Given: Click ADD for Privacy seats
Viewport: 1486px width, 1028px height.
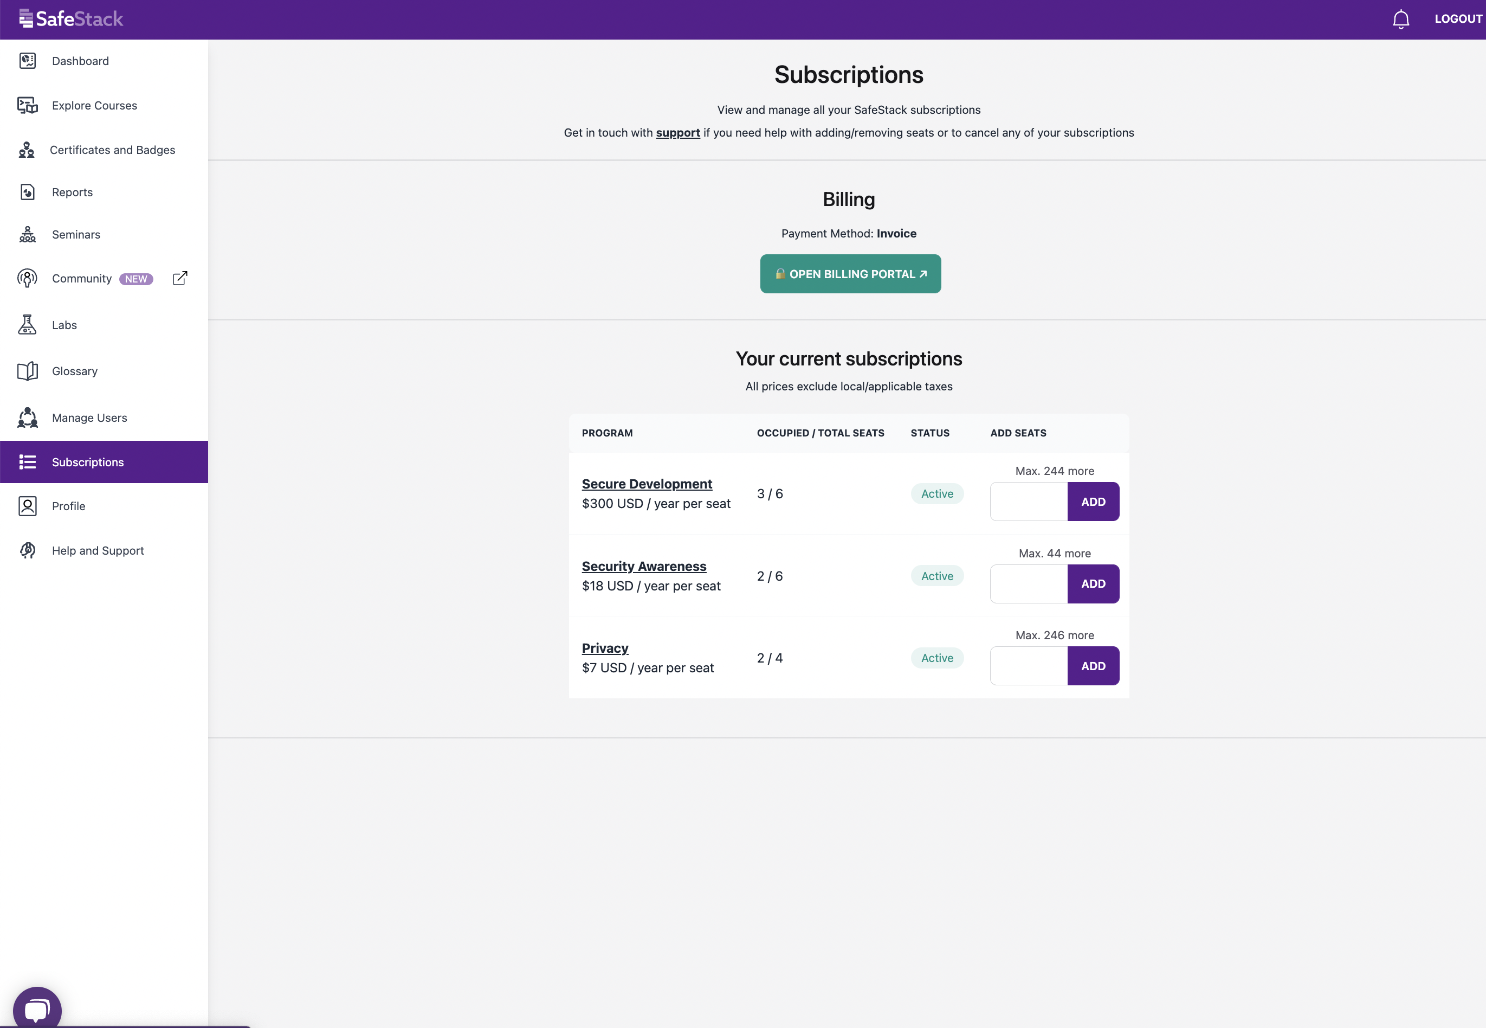Looking at the screenshot, I should pyautogui.click(x=1093, y=666).
